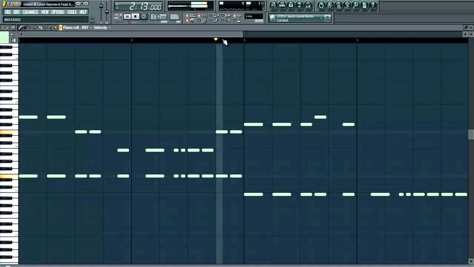Open the TOOLS menu
This screenshot has height=267, width=474.
[72, 12]
